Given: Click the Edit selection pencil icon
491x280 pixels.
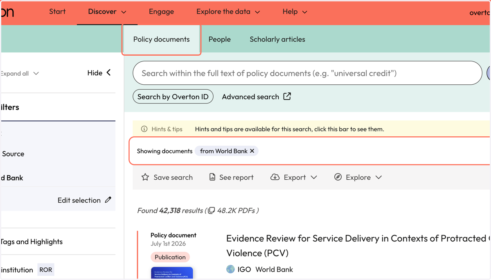Looking at the screenshot, I should click(x=108, y=200).
